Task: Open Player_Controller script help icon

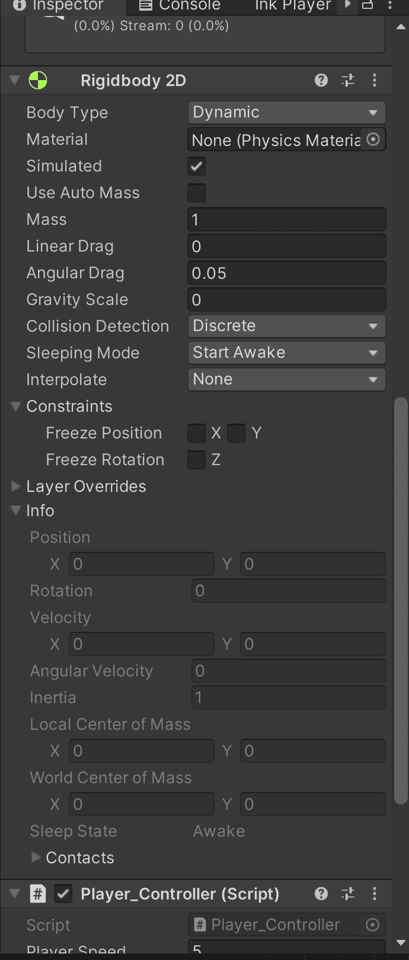Action: tap(321, 894)
